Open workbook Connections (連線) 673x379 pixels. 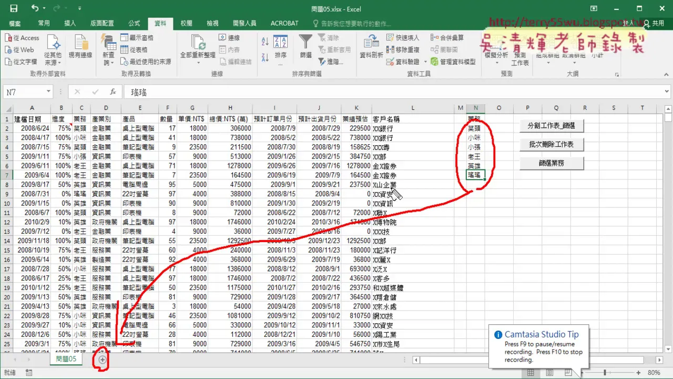coord(229,38)
